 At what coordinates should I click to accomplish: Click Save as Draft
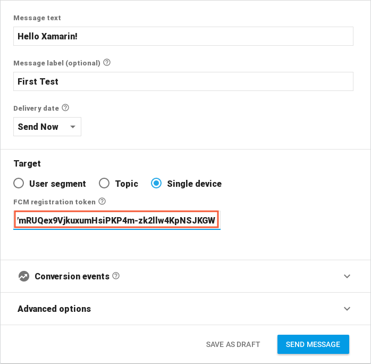233,344
